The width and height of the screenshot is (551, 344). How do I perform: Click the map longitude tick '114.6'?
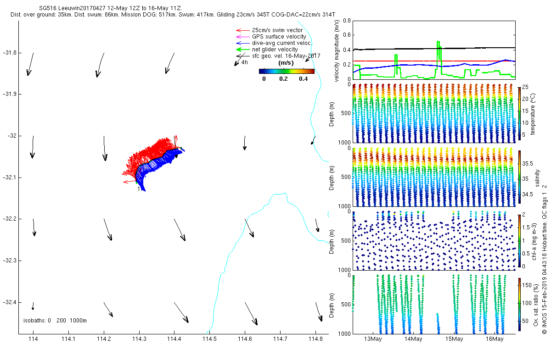pos(245,338)
